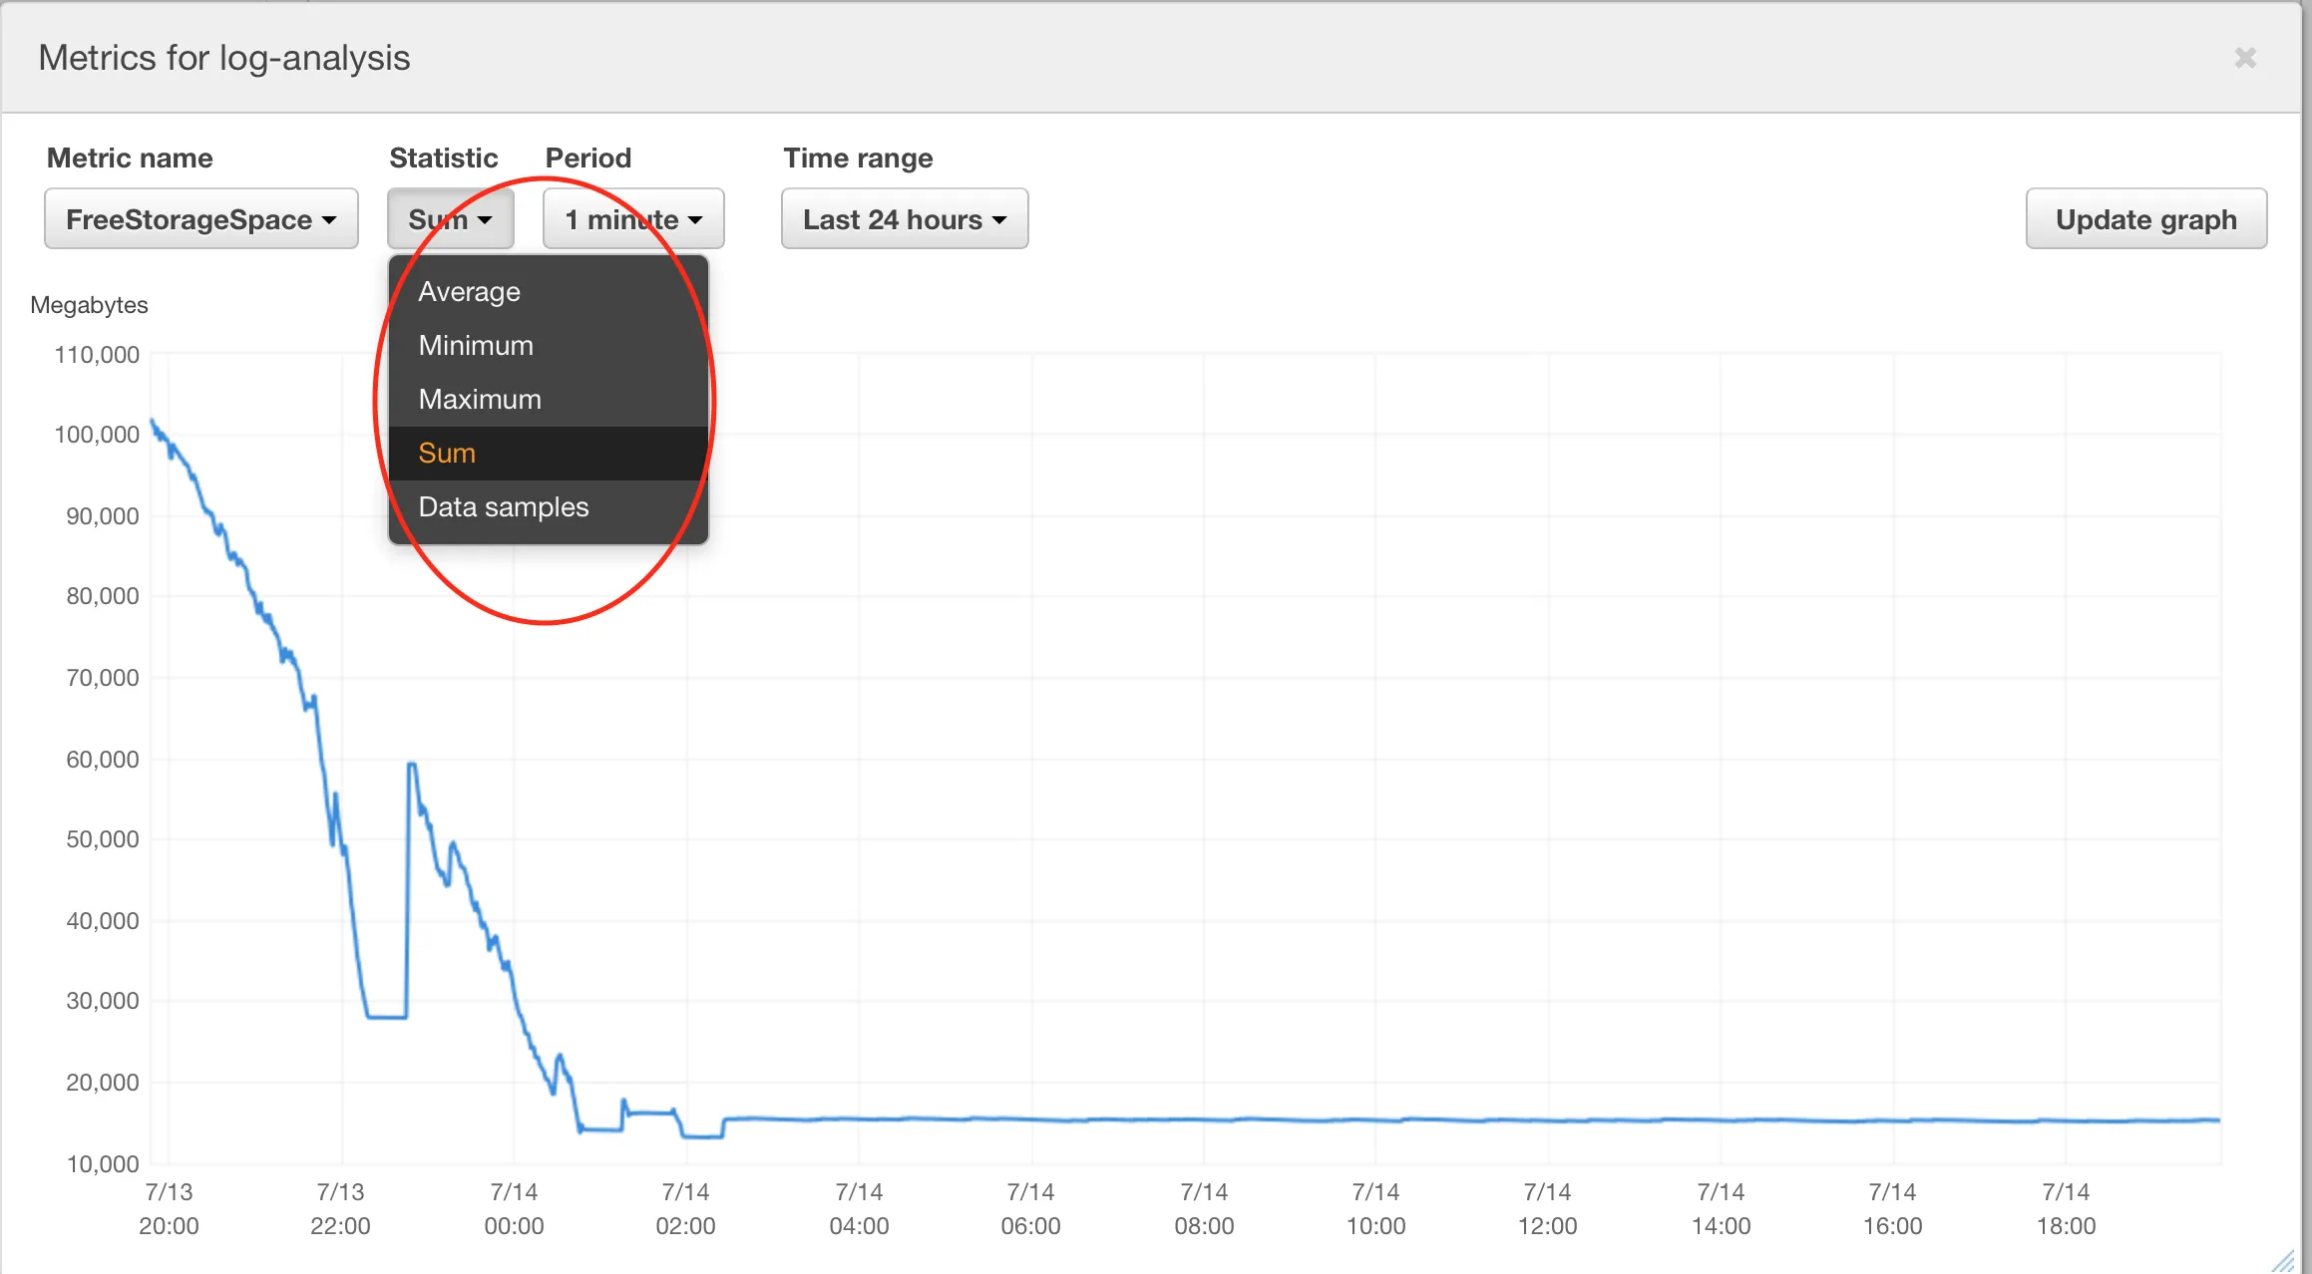This screenshot has height=1274, width=2312.
Task: Select the highlighted Sum menu entry
Action: coord(447,454)
